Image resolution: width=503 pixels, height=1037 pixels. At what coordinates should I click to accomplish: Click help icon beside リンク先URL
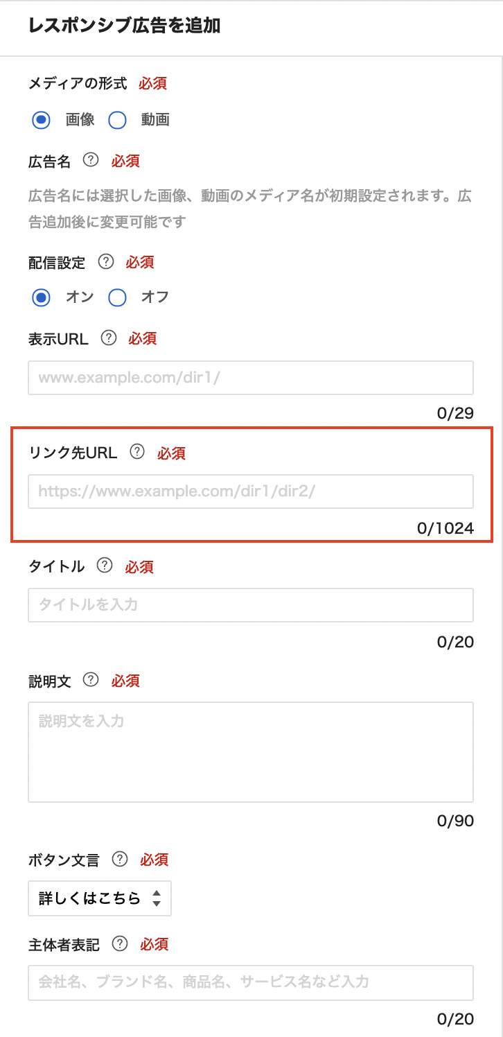pos(137,453)
